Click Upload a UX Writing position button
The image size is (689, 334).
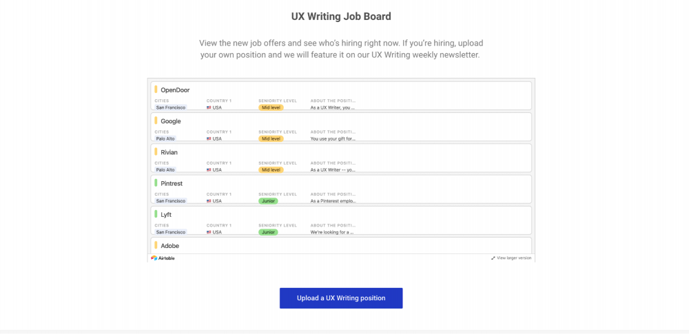point(341,298)
